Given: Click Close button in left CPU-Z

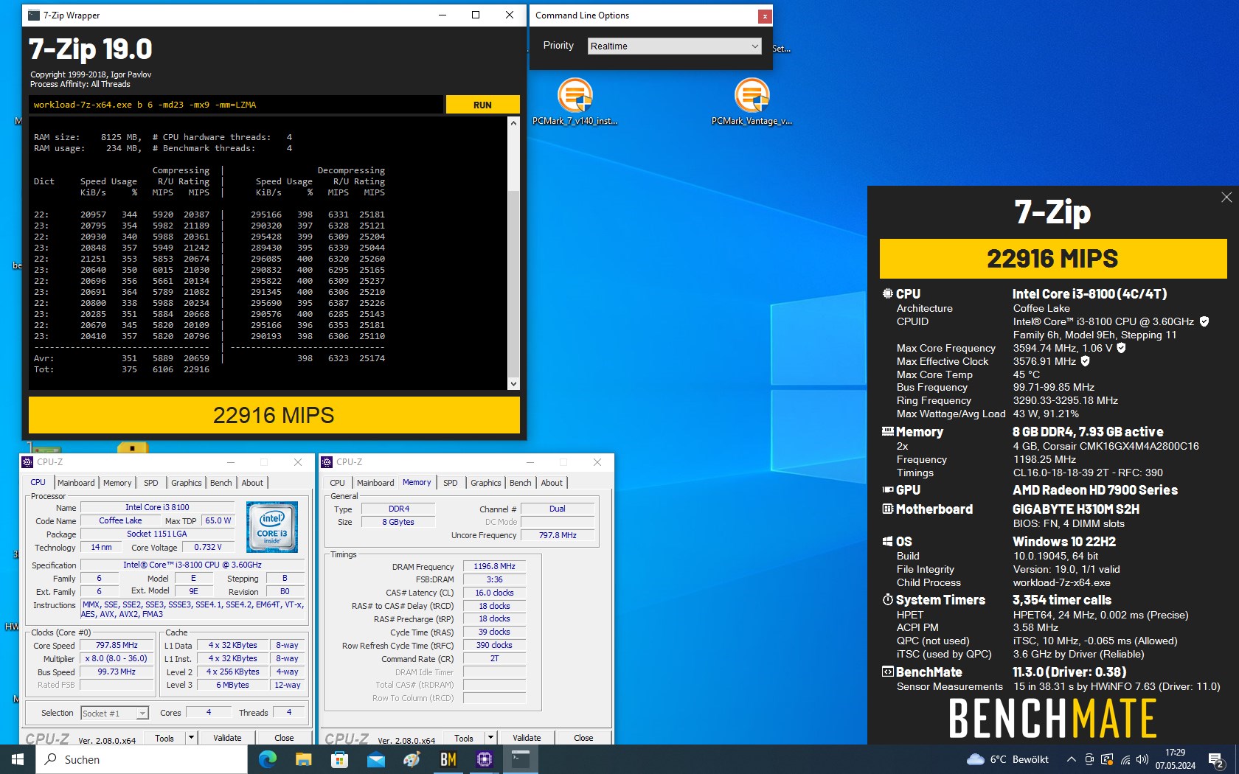Looking at the screenshot, I should click(x=284, y=737).
